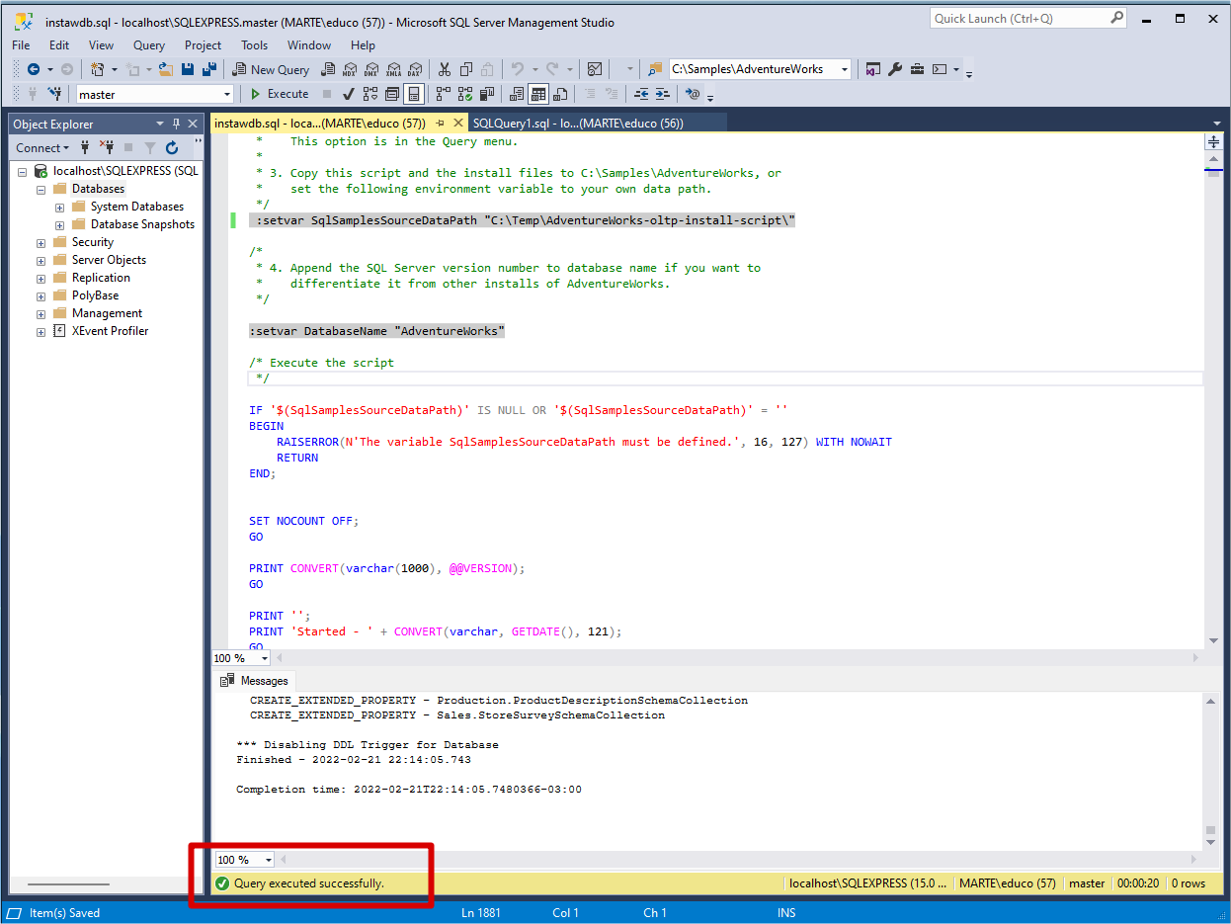Collapse the Databases folder node

[41, 189]
